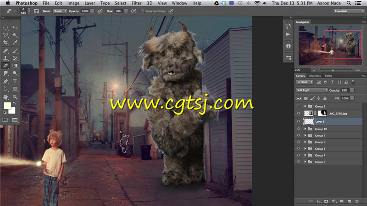This screenshot has width=367, height=206.
Task: Open the Flow value dropdown
Action: pos(126,11)
